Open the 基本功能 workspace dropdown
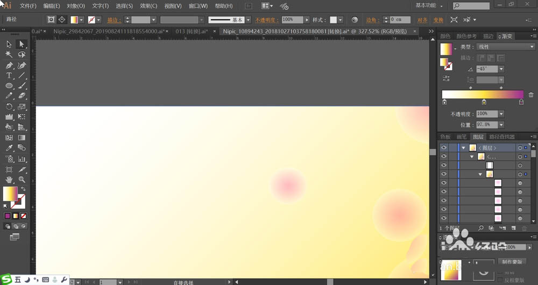538x285 pixels. (429, 5)
